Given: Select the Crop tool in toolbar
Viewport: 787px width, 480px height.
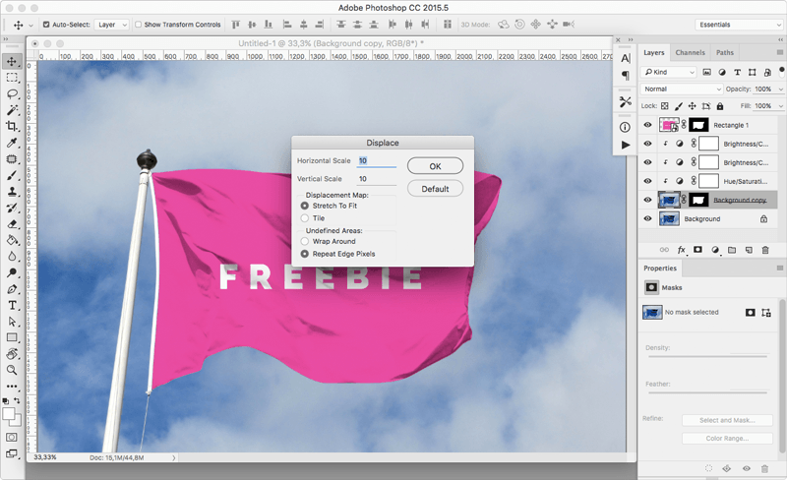Looking at the screenshot, I should (x=12, y=127).
